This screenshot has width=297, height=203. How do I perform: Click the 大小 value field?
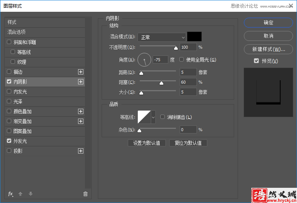point(188,92)
